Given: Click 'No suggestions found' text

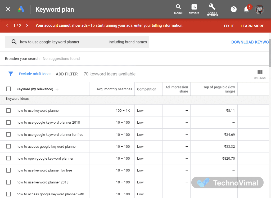Looking at the screenshot, I should [61, 58].
